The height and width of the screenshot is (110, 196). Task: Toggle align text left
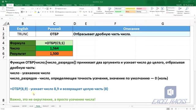(43, 12)
